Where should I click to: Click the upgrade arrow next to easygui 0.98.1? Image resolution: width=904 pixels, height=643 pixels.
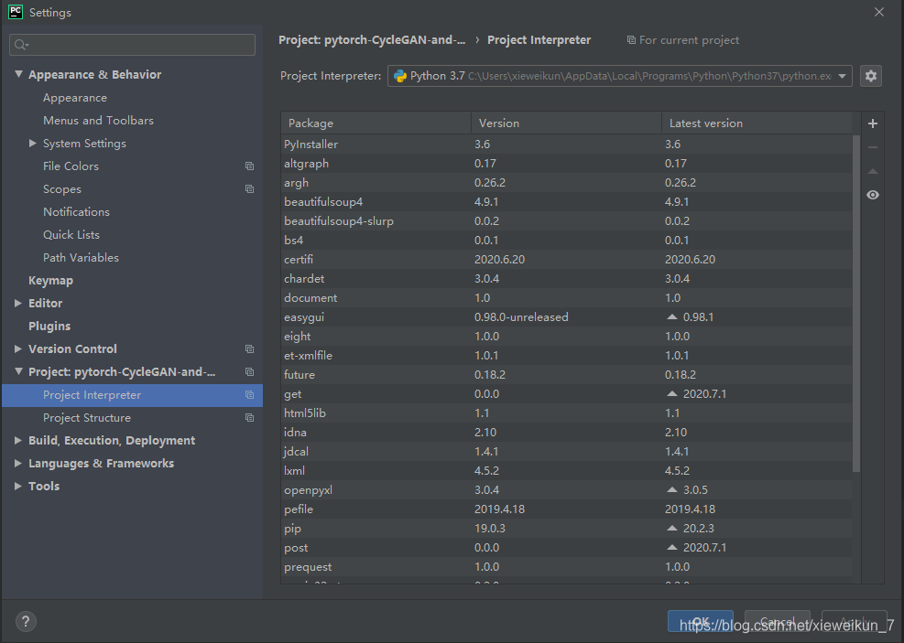click(671, 316)
